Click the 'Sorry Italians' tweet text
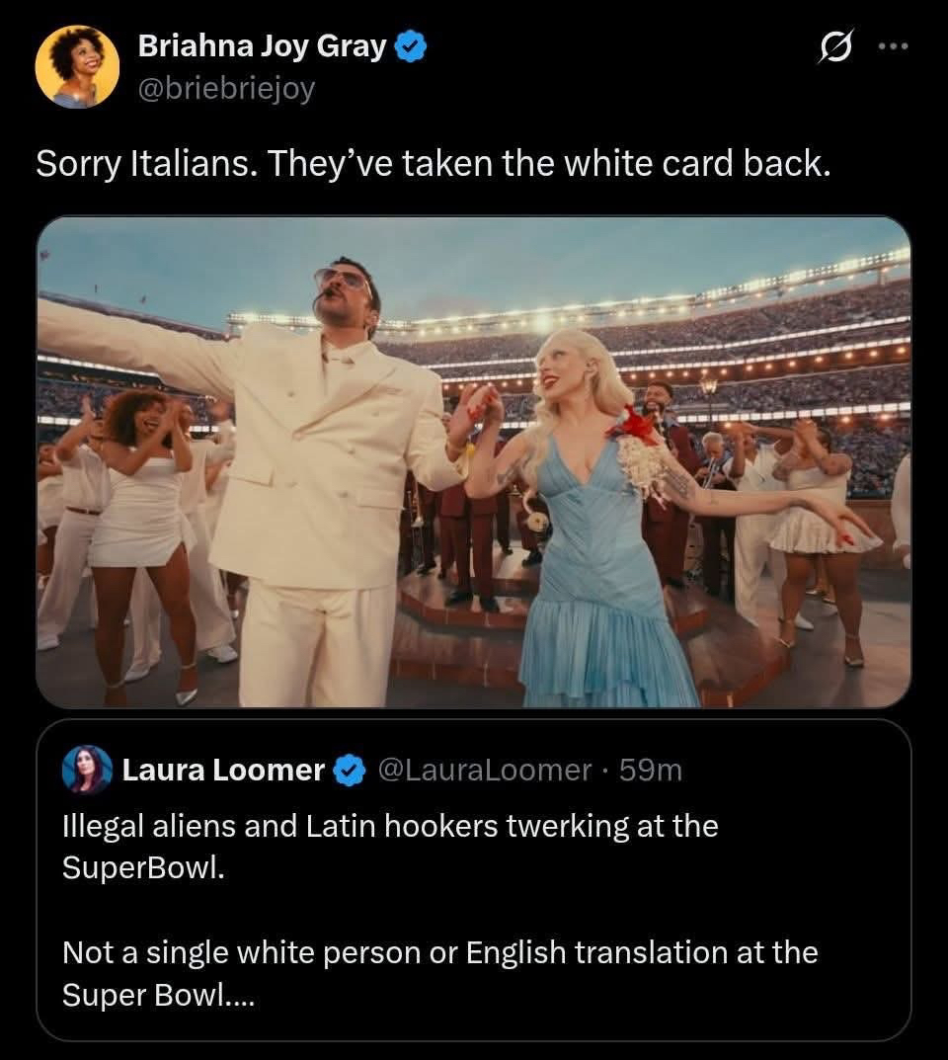Screen dimensions: 948x1060 433,164
